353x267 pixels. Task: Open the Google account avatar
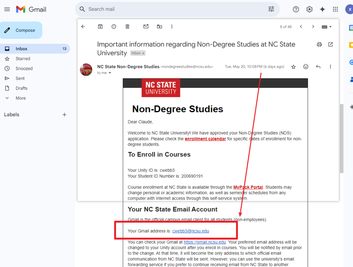pos(349,9)
